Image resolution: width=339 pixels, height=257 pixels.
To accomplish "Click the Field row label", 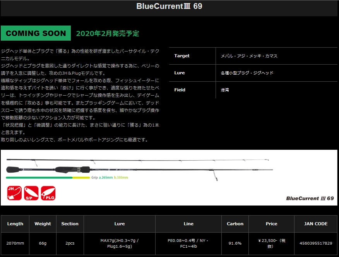I will click(x=180, y=90).
